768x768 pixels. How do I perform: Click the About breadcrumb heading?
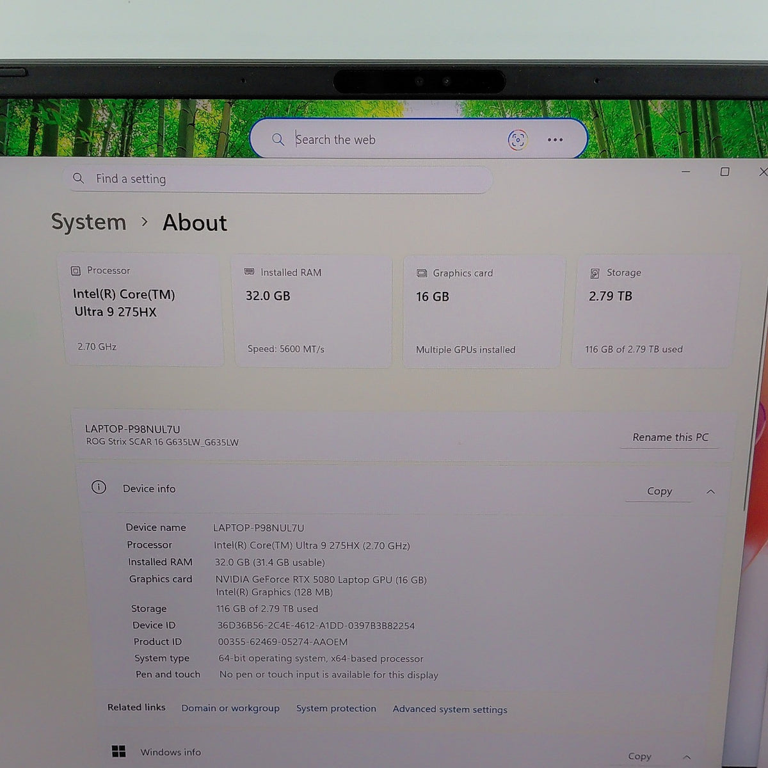pos(195,223)
